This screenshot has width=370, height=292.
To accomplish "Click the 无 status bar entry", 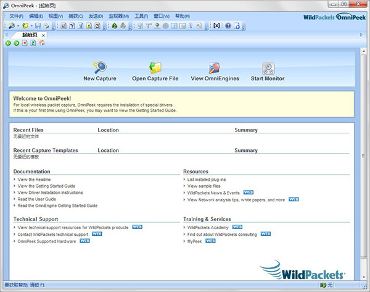I will click(330, 285).
